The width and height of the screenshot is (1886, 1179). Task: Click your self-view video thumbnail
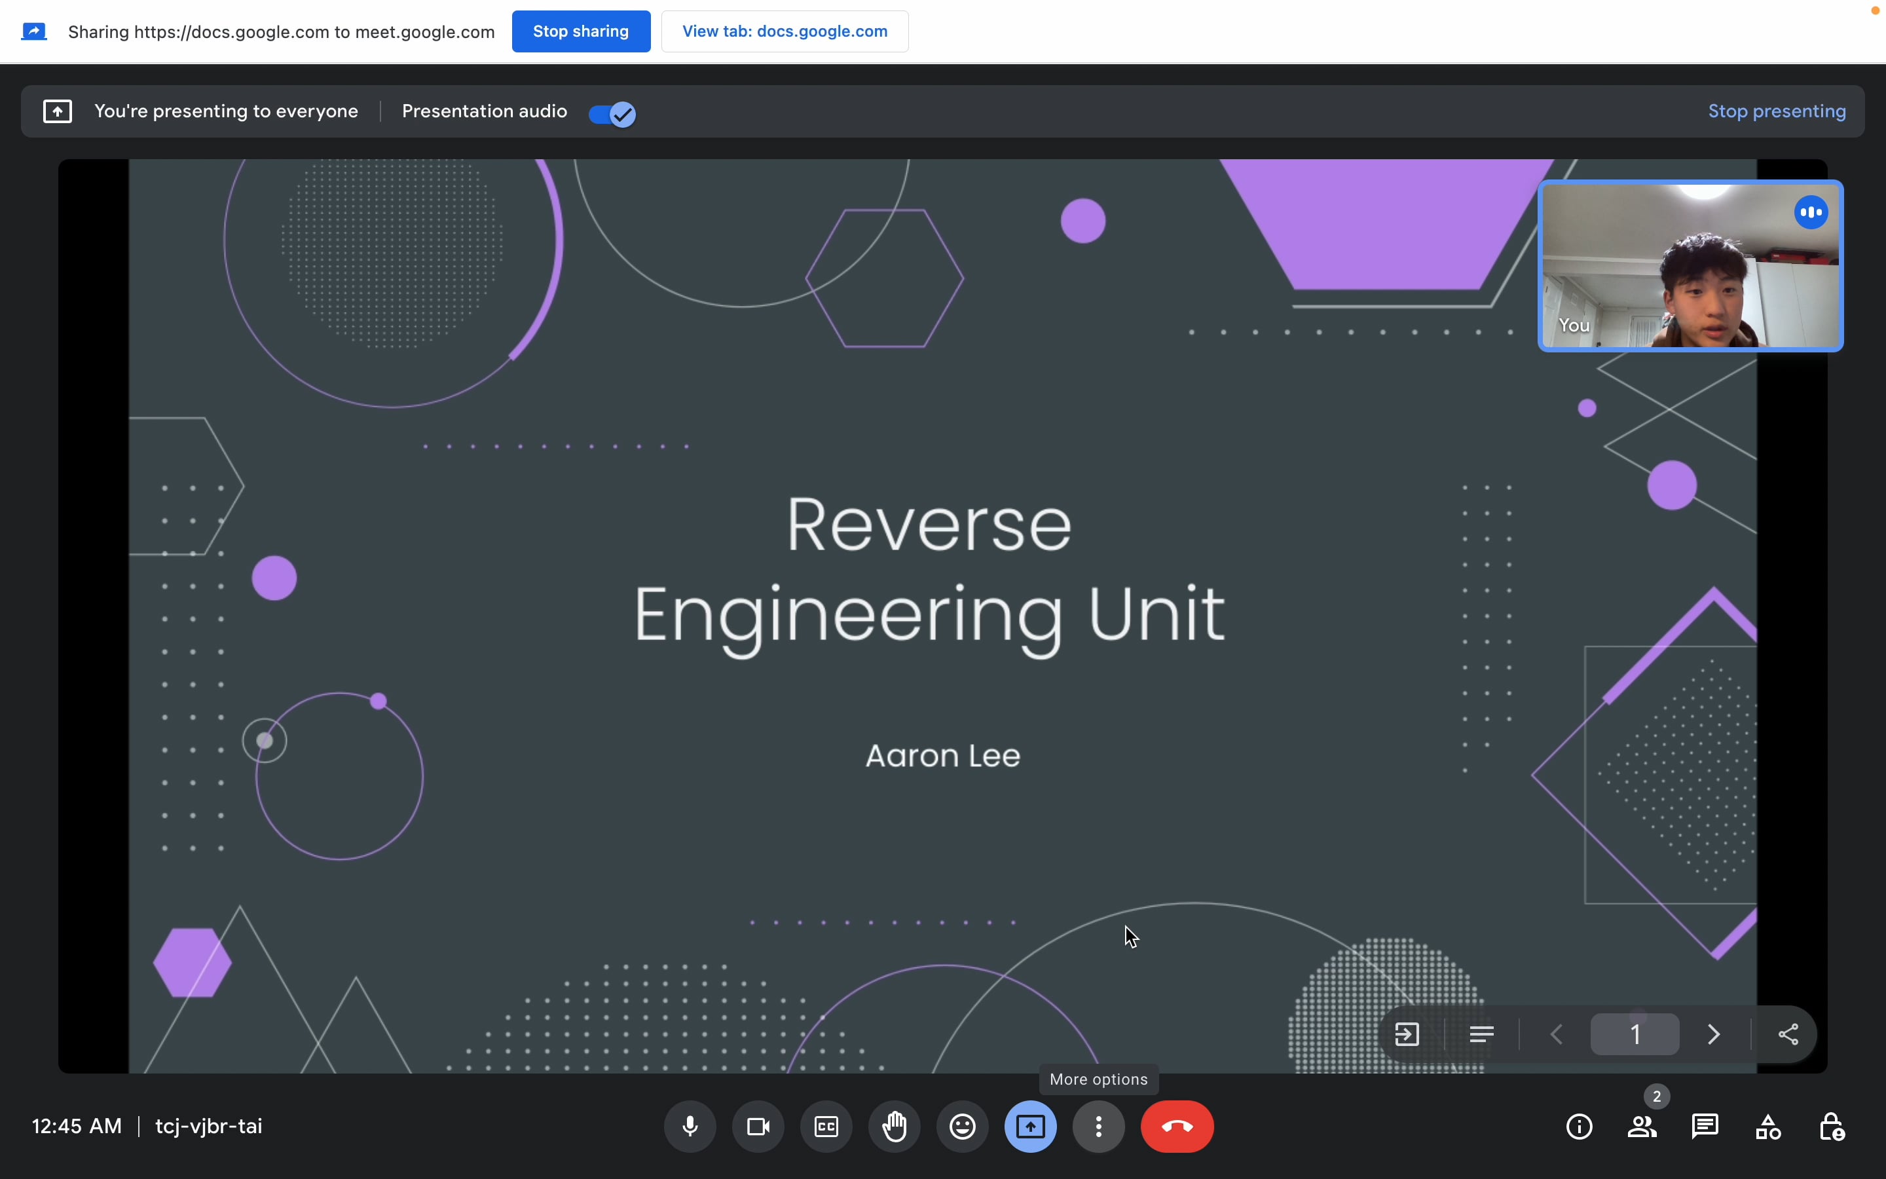click(x=1690, y=266)
